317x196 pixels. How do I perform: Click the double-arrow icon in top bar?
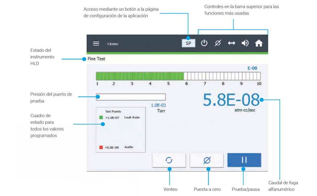point(231,43)
